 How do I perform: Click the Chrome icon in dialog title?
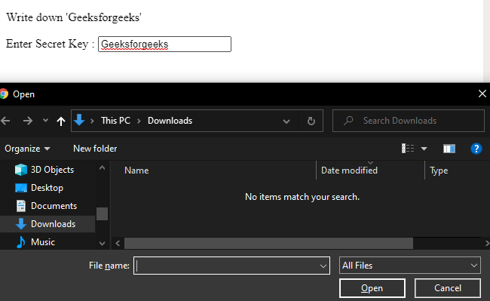tap(4, 94)
